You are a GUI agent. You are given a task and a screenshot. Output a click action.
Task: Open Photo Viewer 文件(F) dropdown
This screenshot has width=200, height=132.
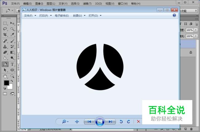click(30, 16)
